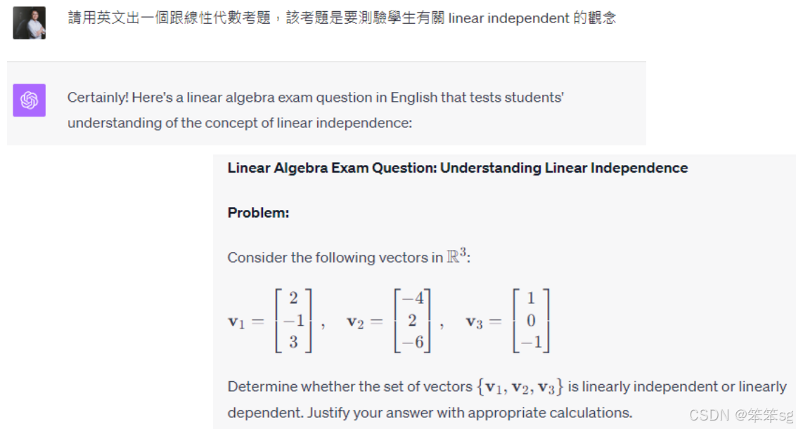Screen dimensions: 796x429
Task: Click the "Certainly! Here's a linear algebra" reply line
Action: [x=315, y=98]
